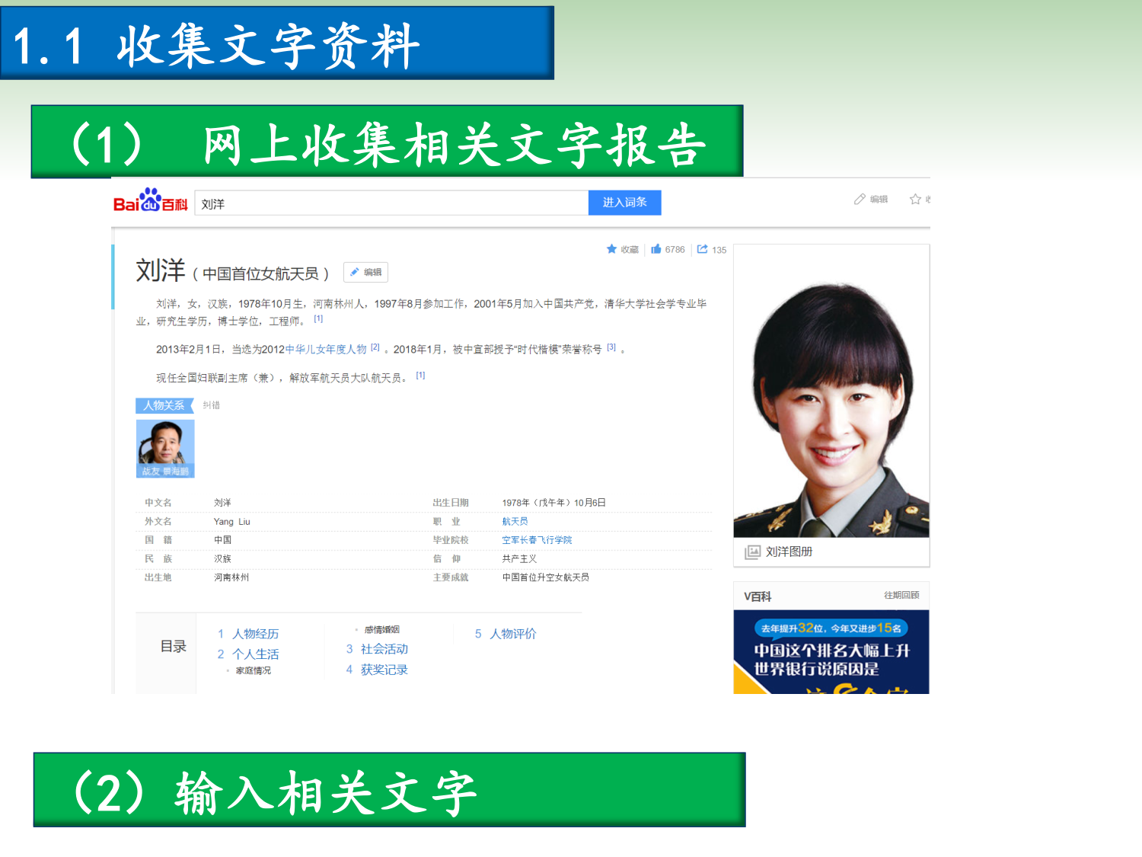
Task: Click the 往期回顾 link in V百科
Action: tap(901, 595)
